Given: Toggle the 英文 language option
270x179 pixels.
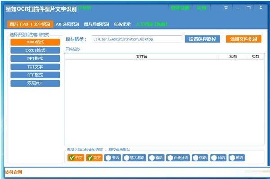Looking at the screenshot, I should click(94, 158).
